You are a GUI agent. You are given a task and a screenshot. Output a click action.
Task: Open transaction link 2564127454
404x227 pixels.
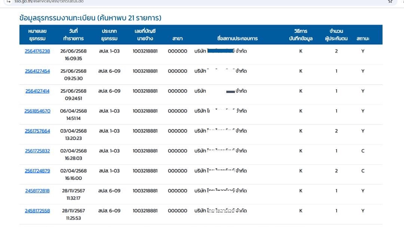tap(37, 71)
